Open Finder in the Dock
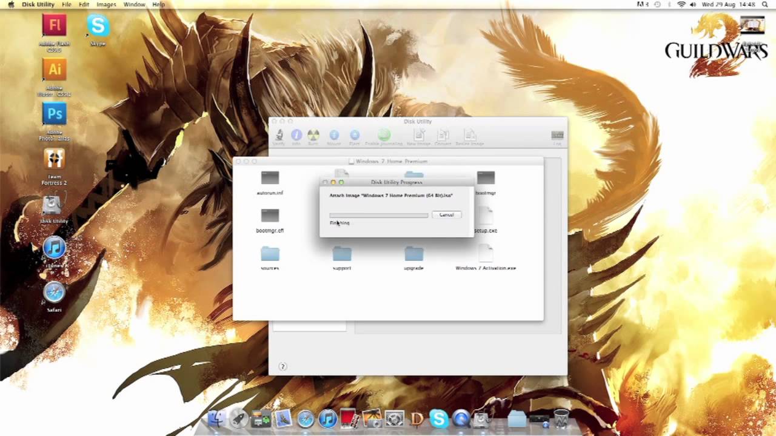The width and height of the screenshot is (776, 436). tap(216, 418)
